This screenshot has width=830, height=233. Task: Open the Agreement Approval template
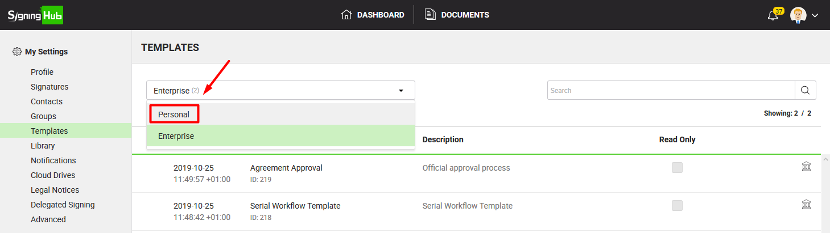coord(286,168)
